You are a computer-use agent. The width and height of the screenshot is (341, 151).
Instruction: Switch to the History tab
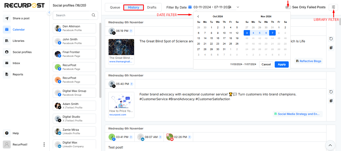coord(134,7)
